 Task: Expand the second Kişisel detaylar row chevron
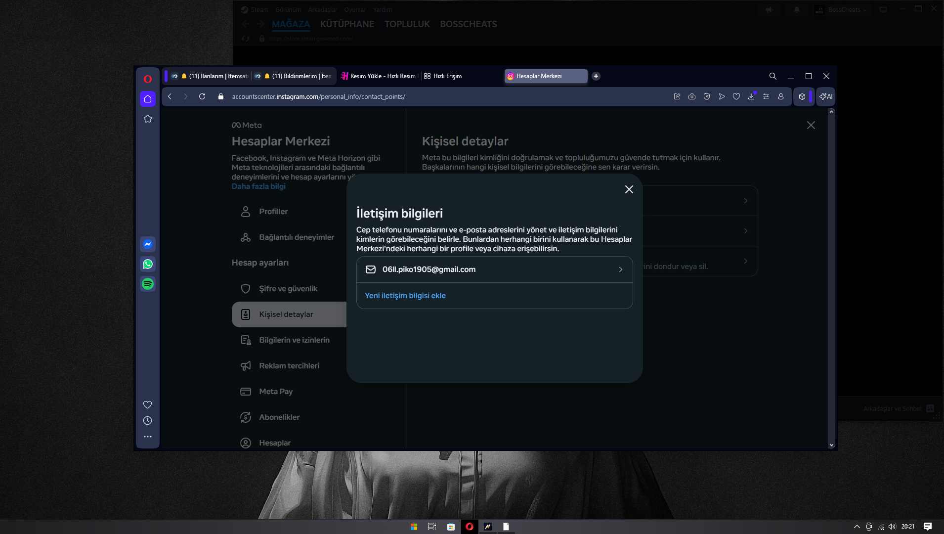pos(746,231)
